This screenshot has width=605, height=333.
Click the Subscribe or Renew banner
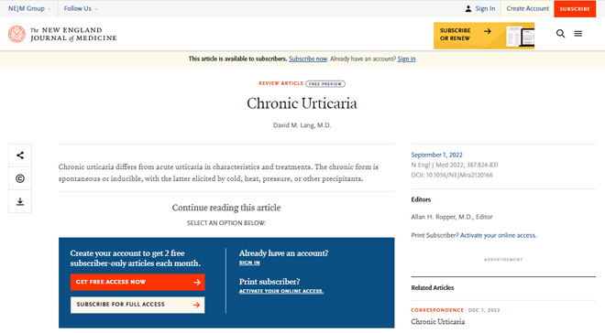(484, 36)
